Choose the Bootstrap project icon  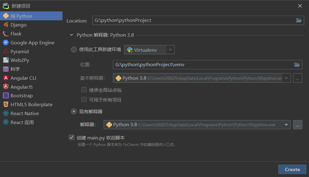[x=6, y=96]
